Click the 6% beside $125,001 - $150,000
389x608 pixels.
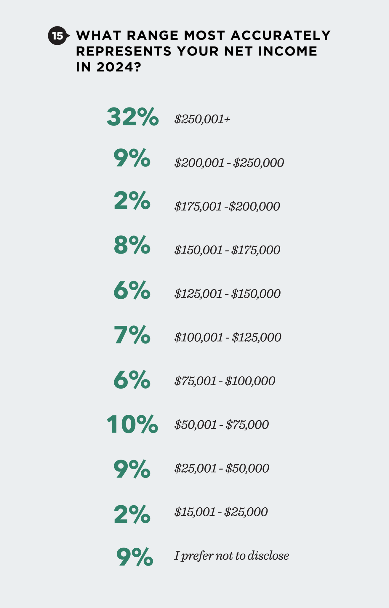pyautogui.click(x=132, y=290)
